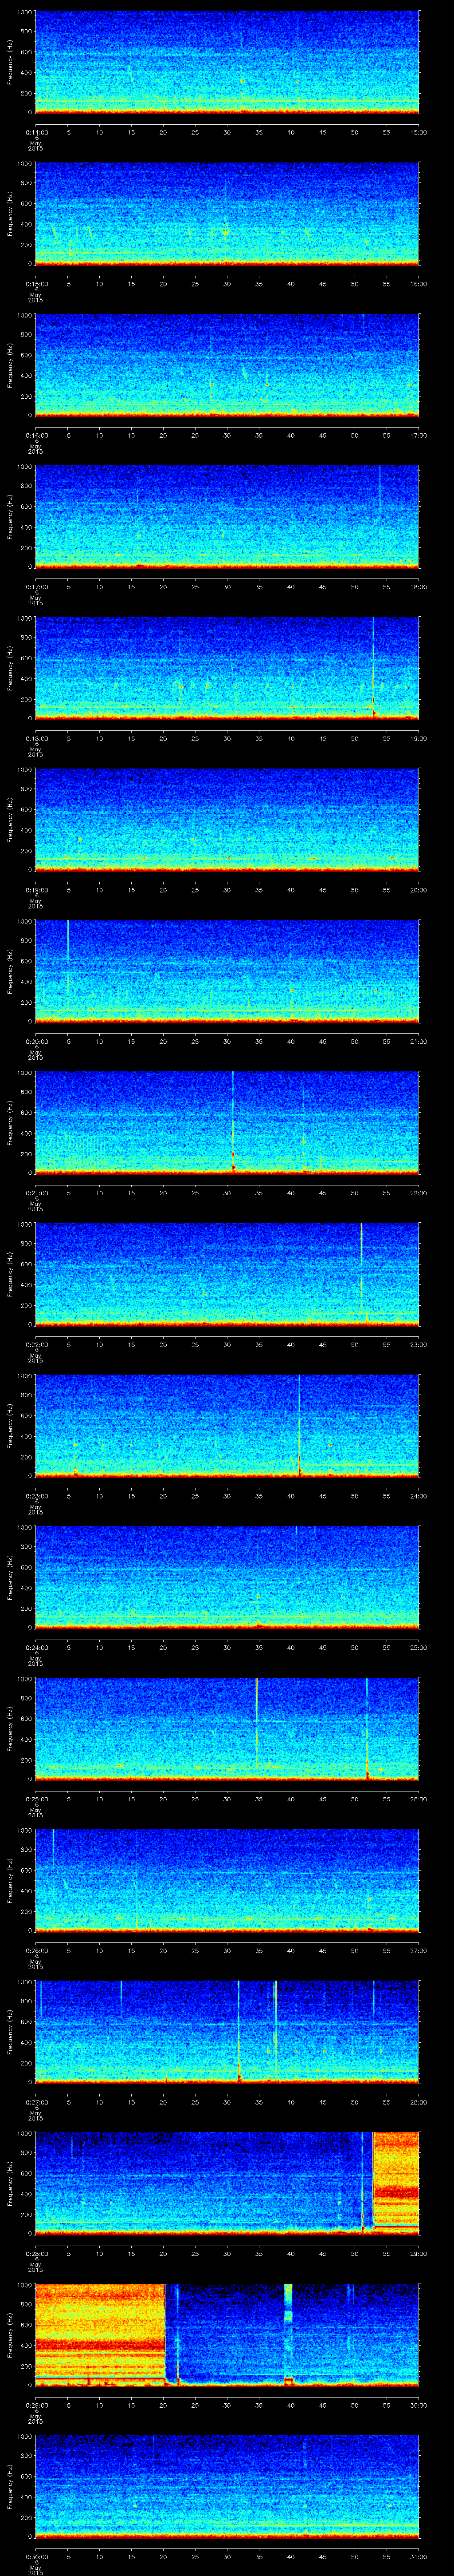This screenshot has width=454, height=2576.
Task: Select the spectrogram panel starting at 0:30:00
Action: pos(227,2486)
